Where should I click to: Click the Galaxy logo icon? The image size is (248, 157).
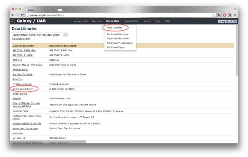[13, 21]
